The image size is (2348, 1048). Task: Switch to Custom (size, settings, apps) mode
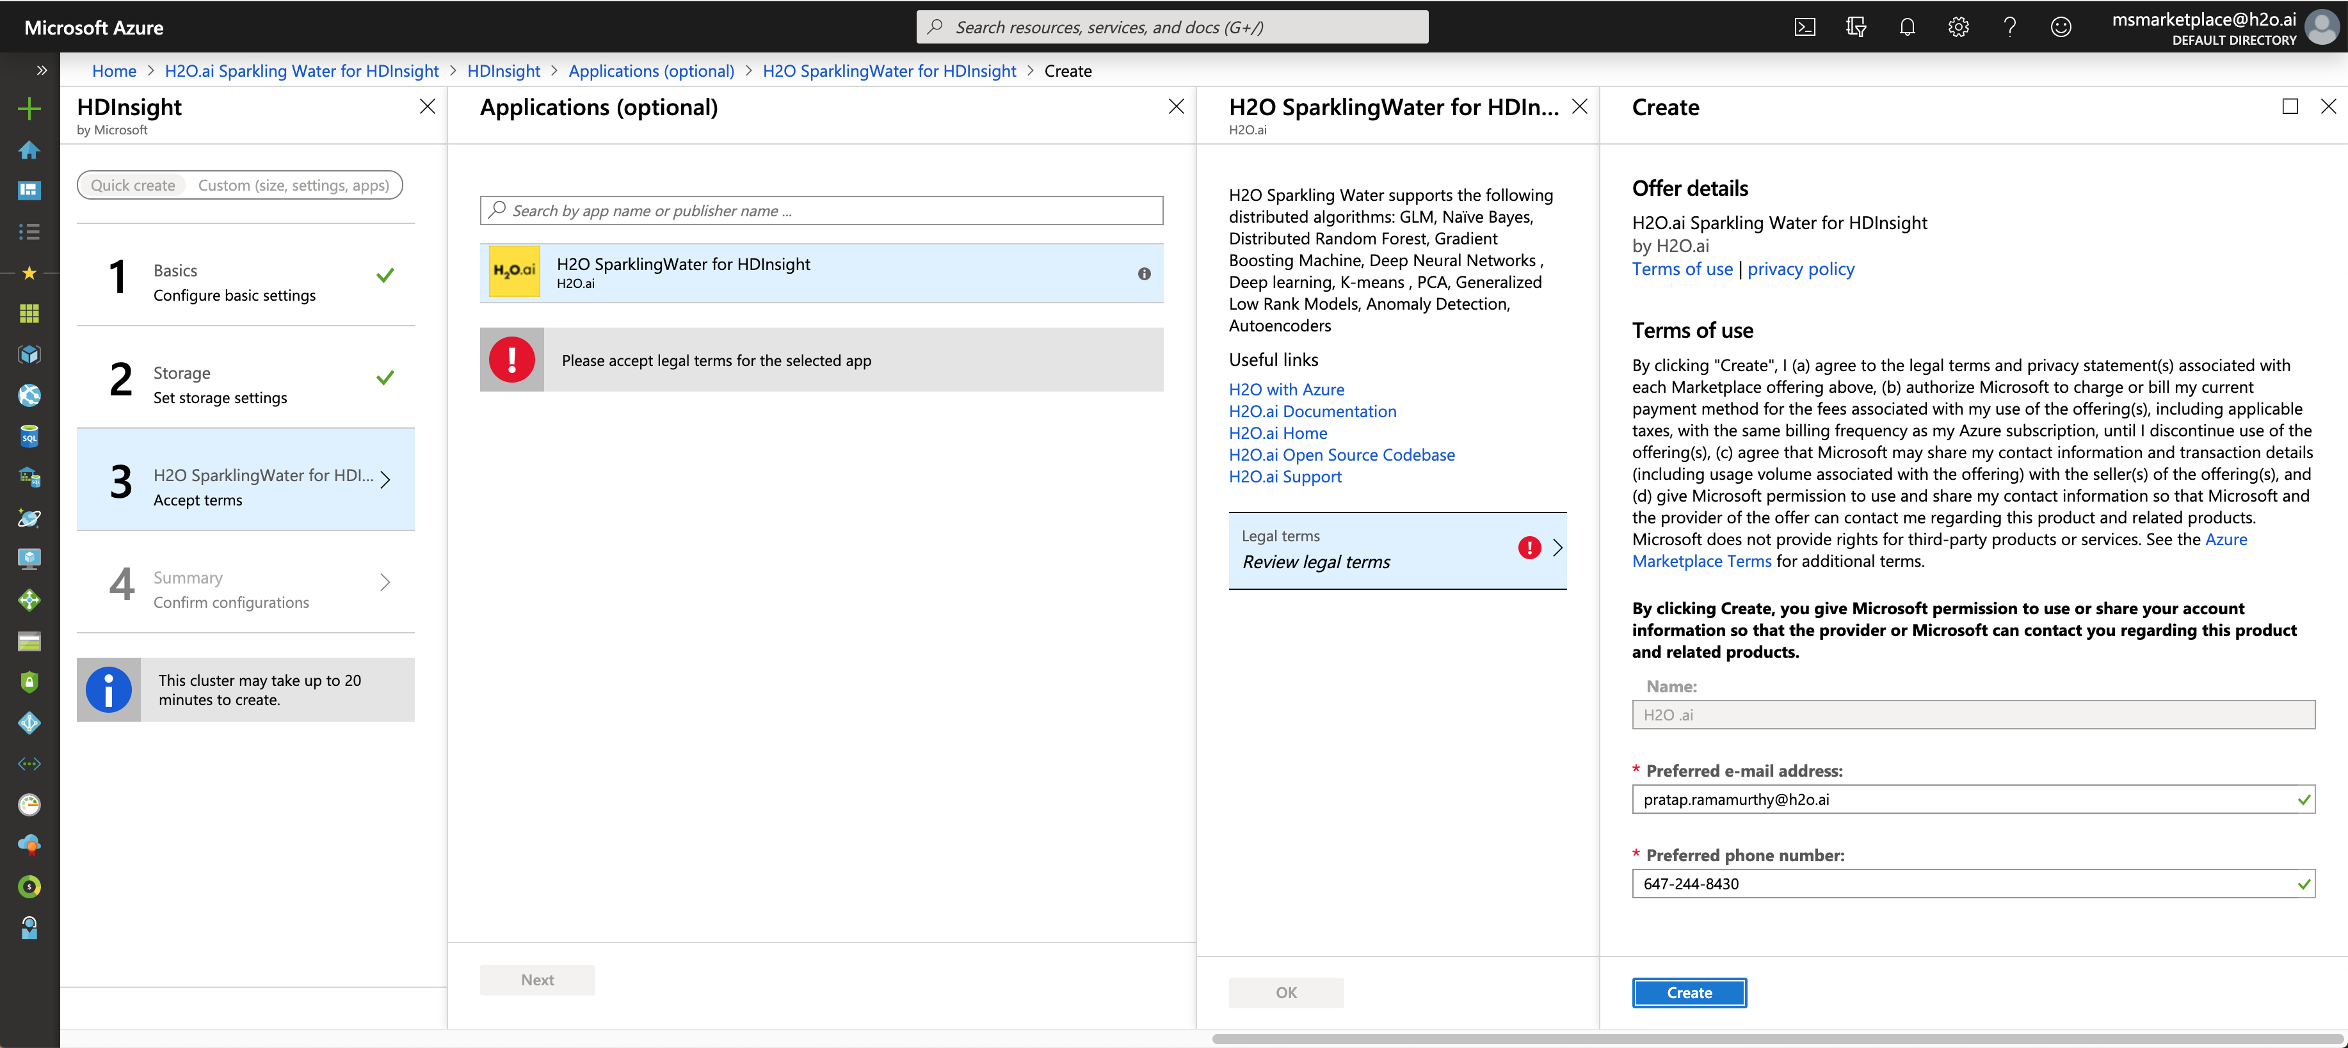point(293,185)
